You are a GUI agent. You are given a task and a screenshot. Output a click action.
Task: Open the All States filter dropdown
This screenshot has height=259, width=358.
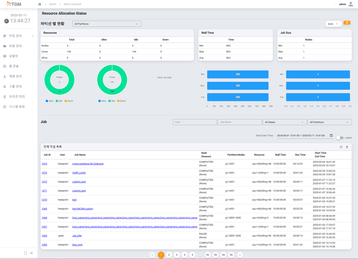pyautogui.click(x=284, y=122)
